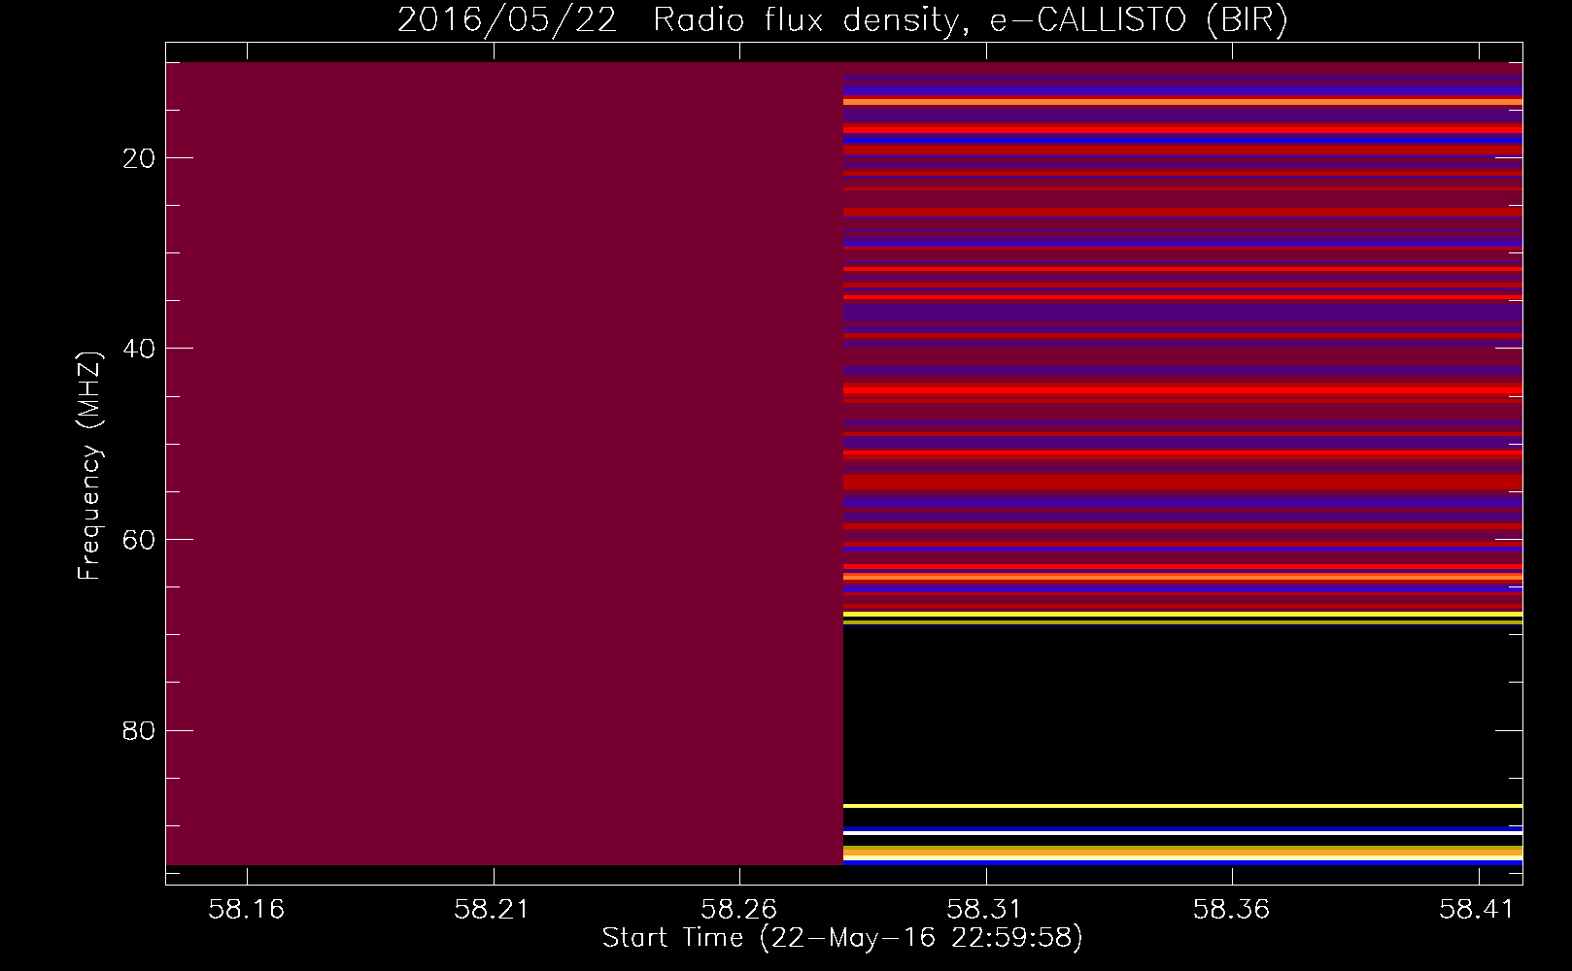
Task: Click the black band between 70 and 87 MHz
Action: point(1182,714)
